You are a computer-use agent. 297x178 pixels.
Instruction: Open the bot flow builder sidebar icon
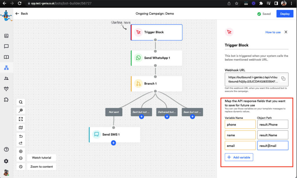tap(6, 68)
